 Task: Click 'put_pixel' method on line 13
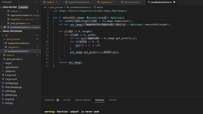point(90,52)
